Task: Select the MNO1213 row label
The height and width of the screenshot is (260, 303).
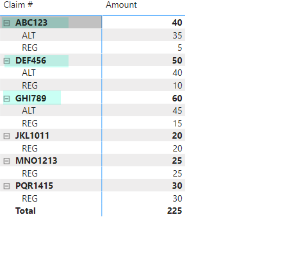Action: tap(37, 160)
